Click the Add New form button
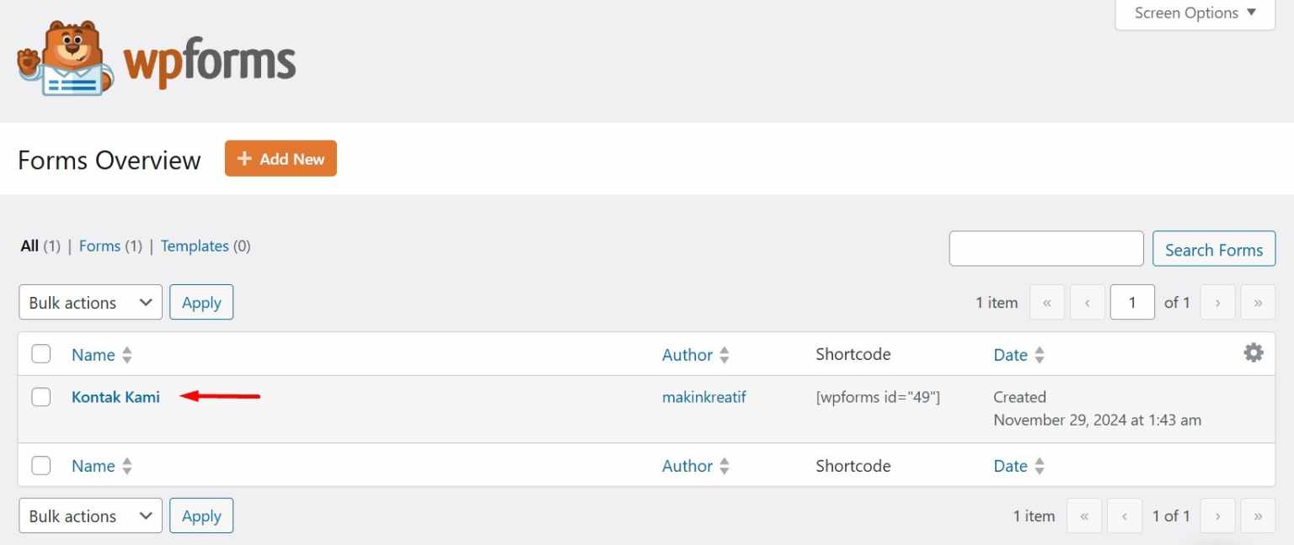Image resolution: width=1294 pixels, height=545 pixels. coord(281,158)
